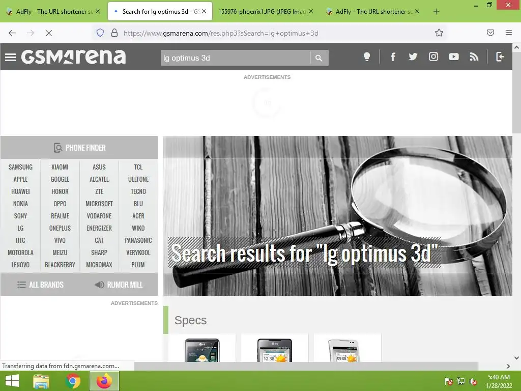Click vertical scrollbar up arrow
Screen dimensions: 521x391
coord(516,47)
